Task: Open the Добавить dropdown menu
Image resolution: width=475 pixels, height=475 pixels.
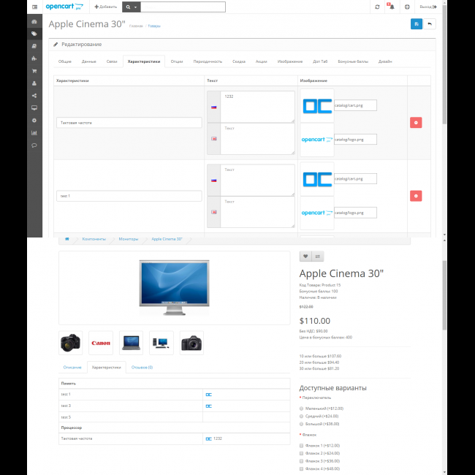Action: [x=105, y=7]
